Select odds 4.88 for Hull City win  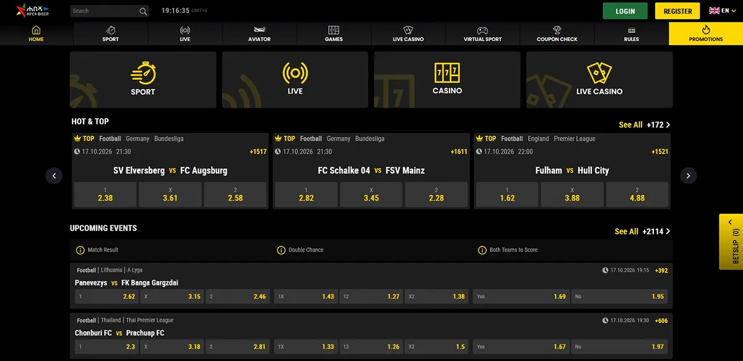637,194
